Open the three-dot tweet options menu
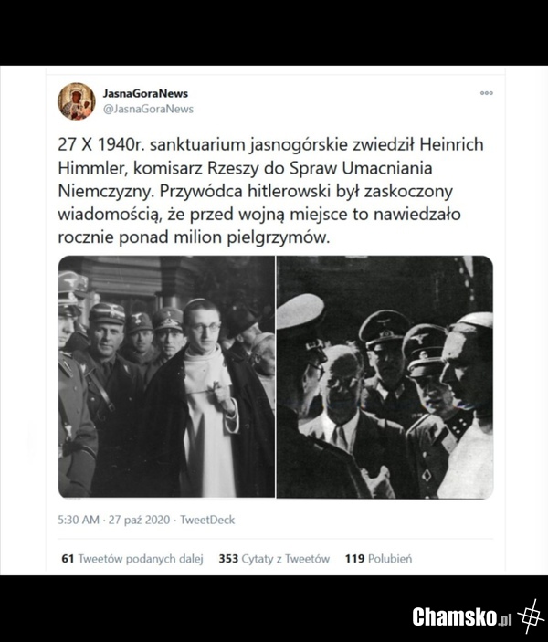Viewport: 548px width, 642px height. [x=487, y=93]
